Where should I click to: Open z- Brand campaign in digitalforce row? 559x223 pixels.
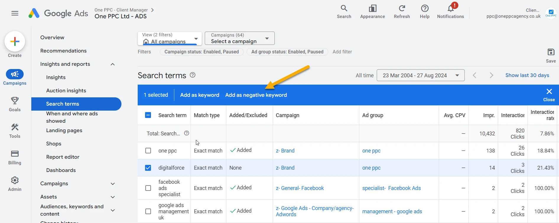pyautogui.click(x=285, y=168)
